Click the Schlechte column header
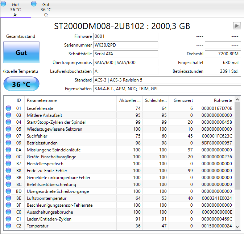 [156, 100]
